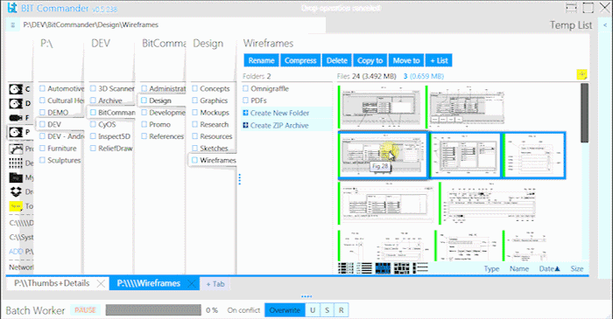Image resolution: width=613 pixels, height=319 pixels.
Task: Click the yellow icon above the thumbnail scrollbar
Action: click(581, 74)
